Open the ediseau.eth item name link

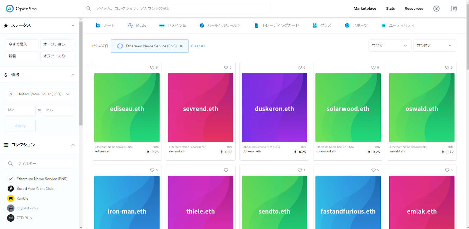tap(103, 151)
